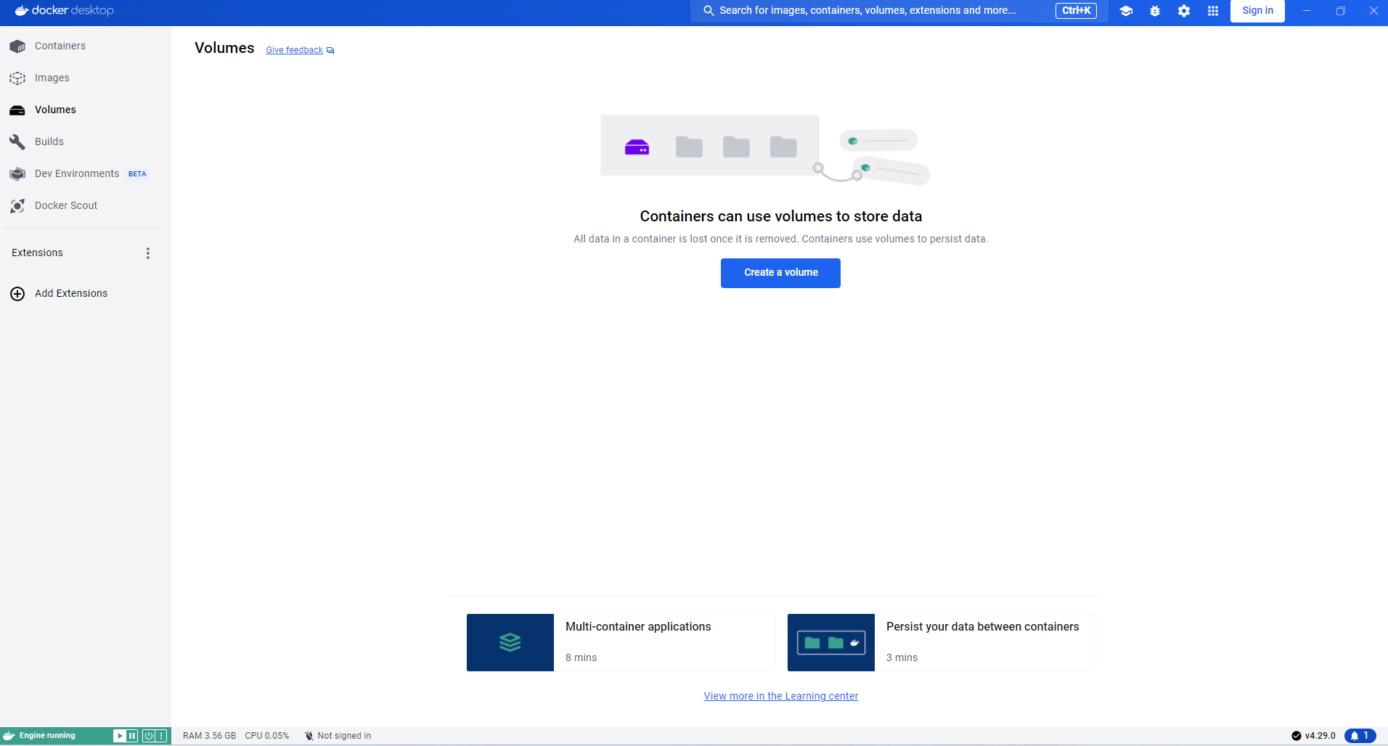1388x746 pixels.
Task: Click the engine power icon
Action: pos(150,735)
